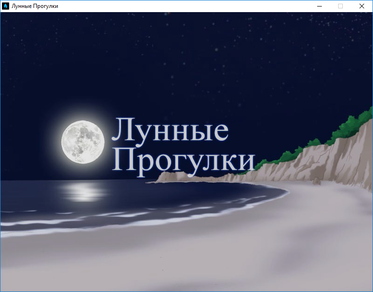Viewport: 373px width, 292px height.
Task: Click the bottom edge of the game canvas
Action: tap(186, 289)
